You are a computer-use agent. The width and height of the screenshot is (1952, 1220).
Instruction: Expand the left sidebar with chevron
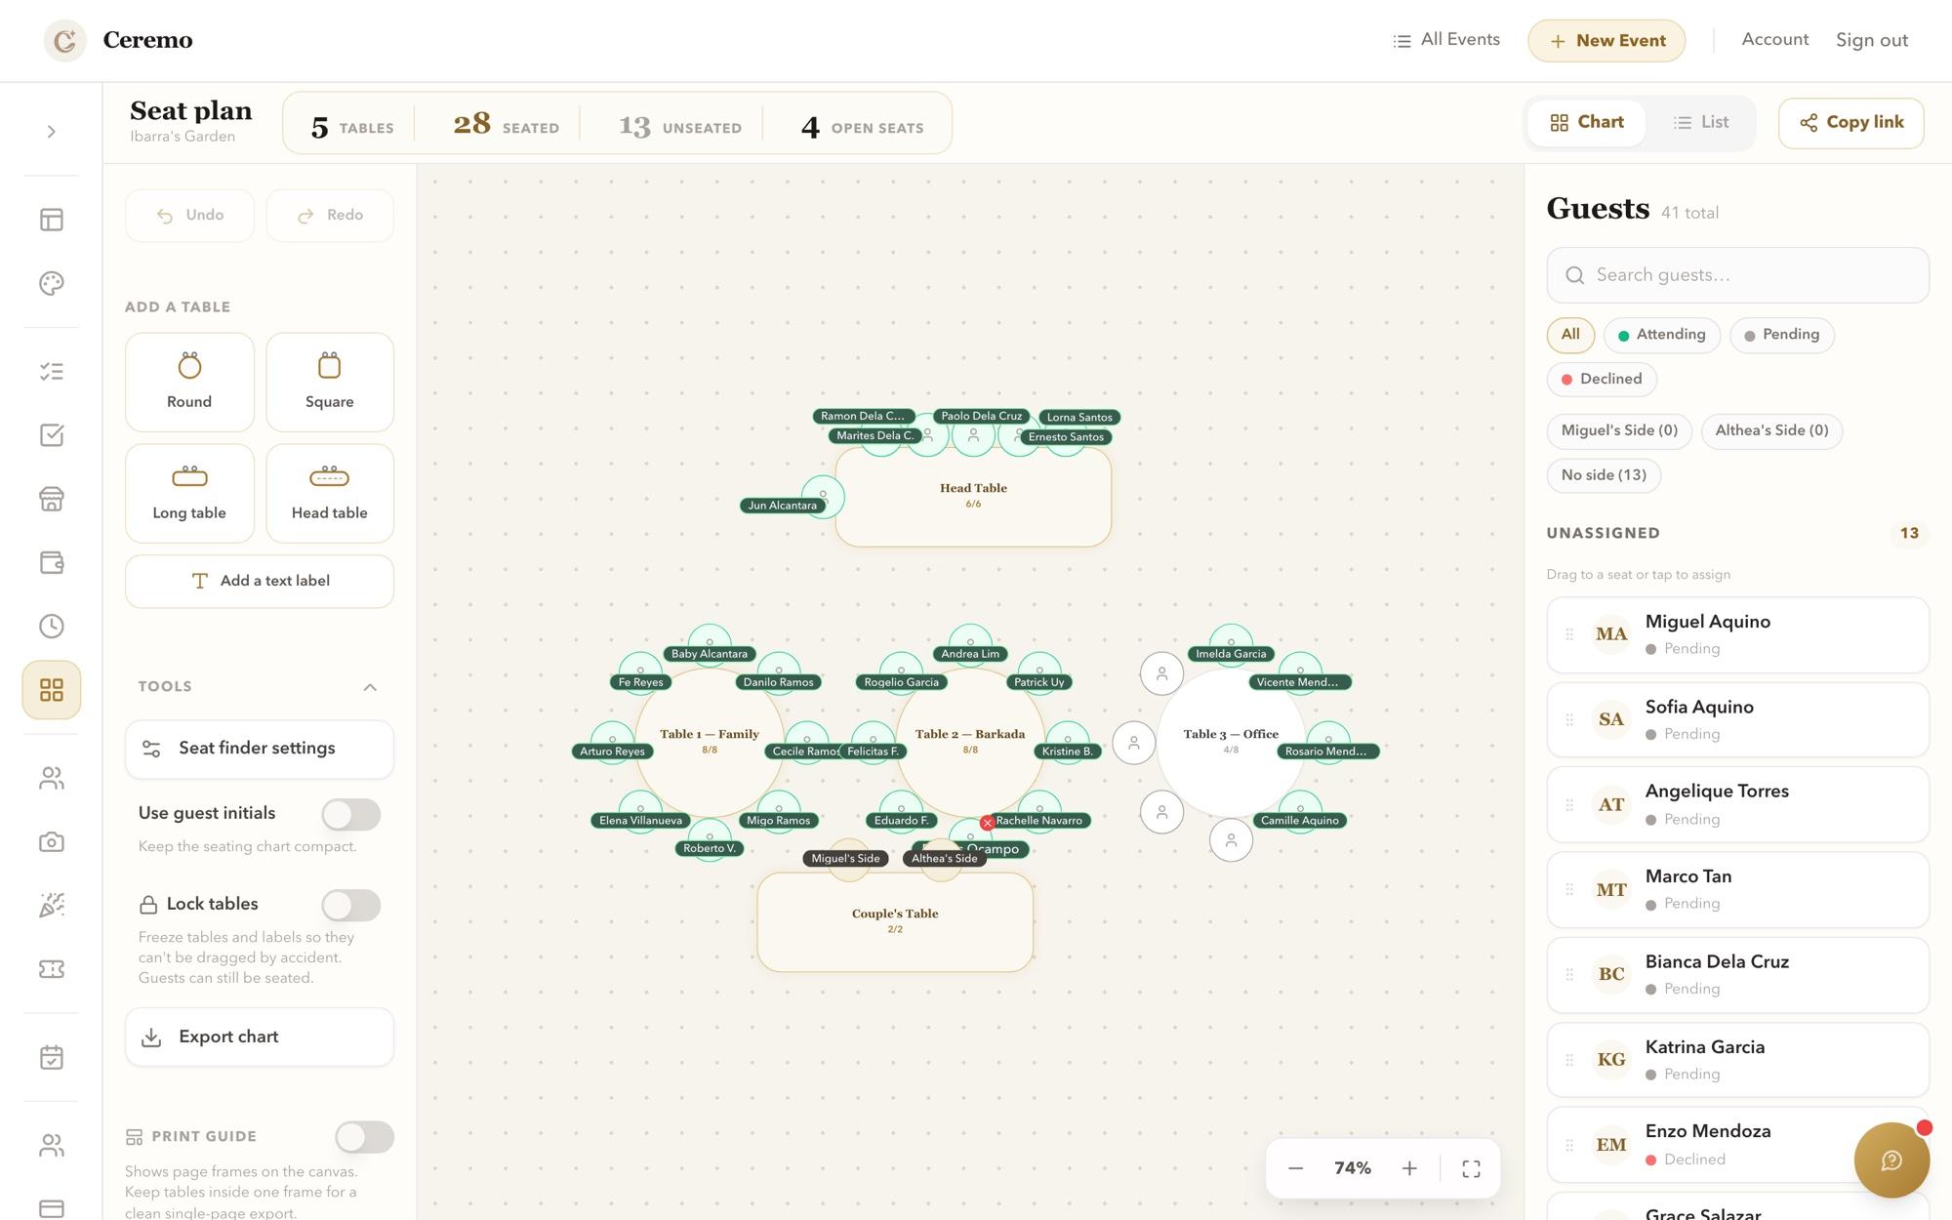pyautogui.click(x=52, y=132)
